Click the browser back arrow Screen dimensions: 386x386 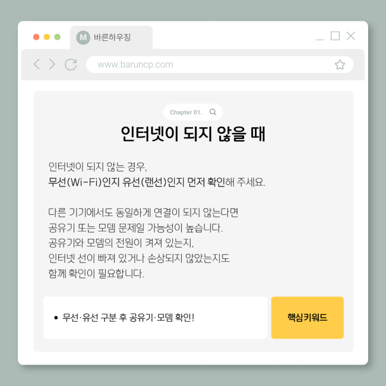click(x=37, y=64)
